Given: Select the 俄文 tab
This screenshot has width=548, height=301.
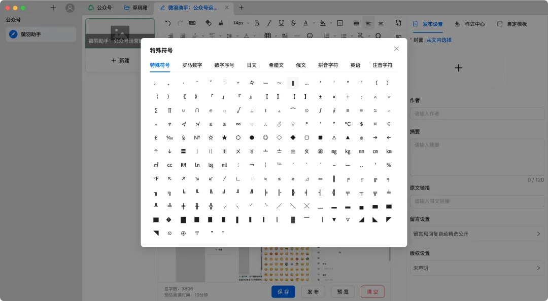Looking at the screenshot, I should (x=301, y=65).
